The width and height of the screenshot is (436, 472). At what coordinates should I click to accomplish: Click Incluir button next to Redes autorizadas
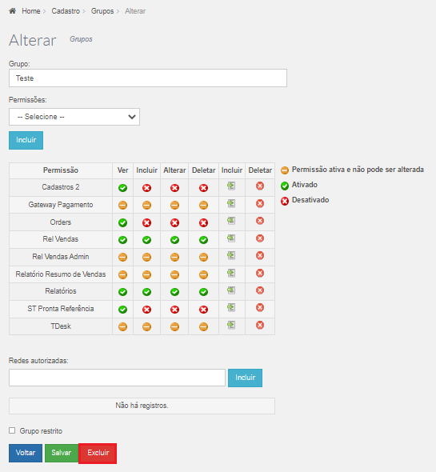coord(245,378)
